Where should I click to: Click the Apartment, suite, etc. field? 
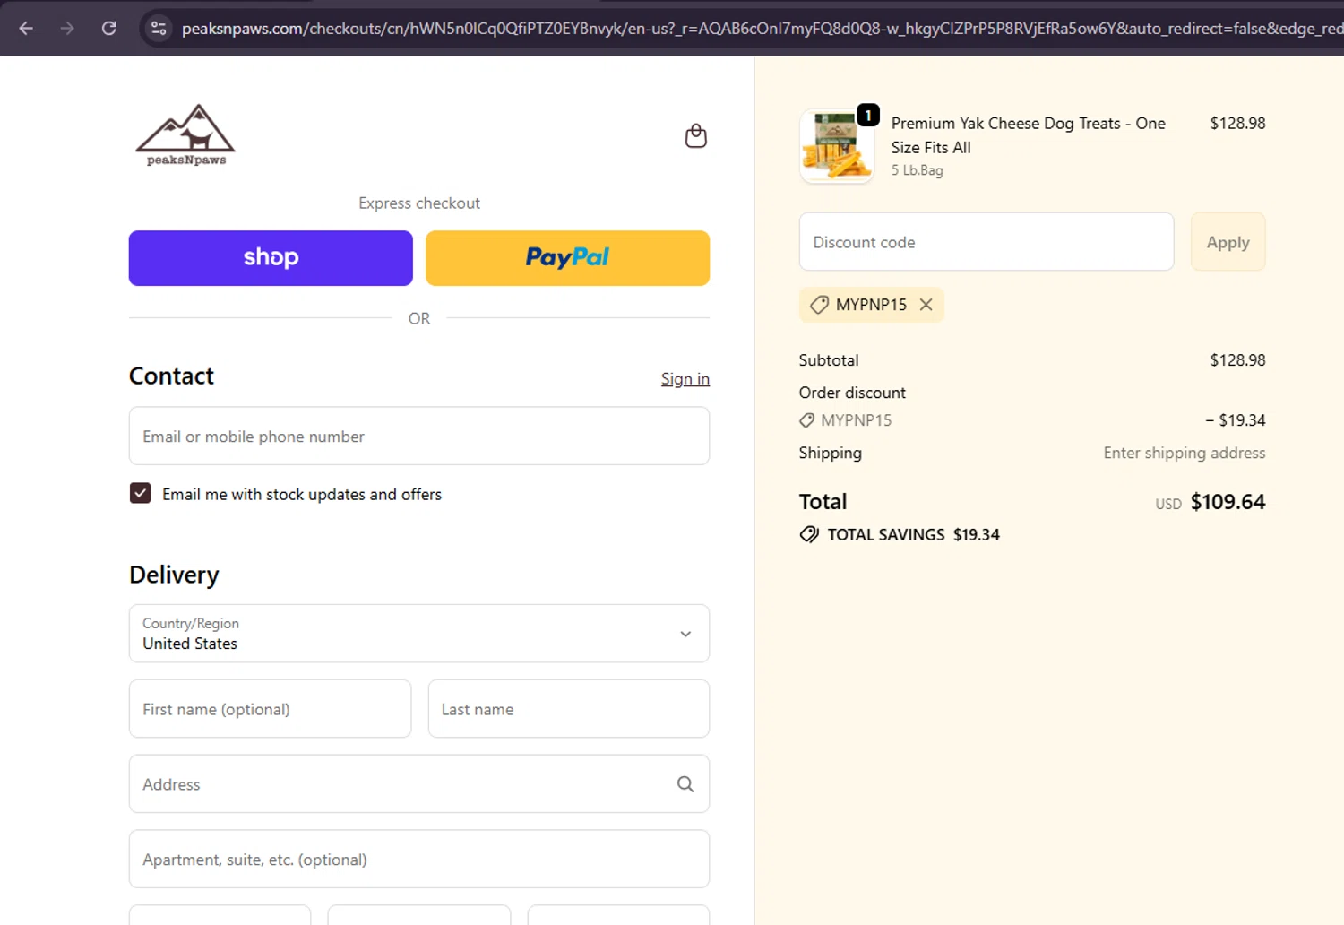[x=419, y=860]
